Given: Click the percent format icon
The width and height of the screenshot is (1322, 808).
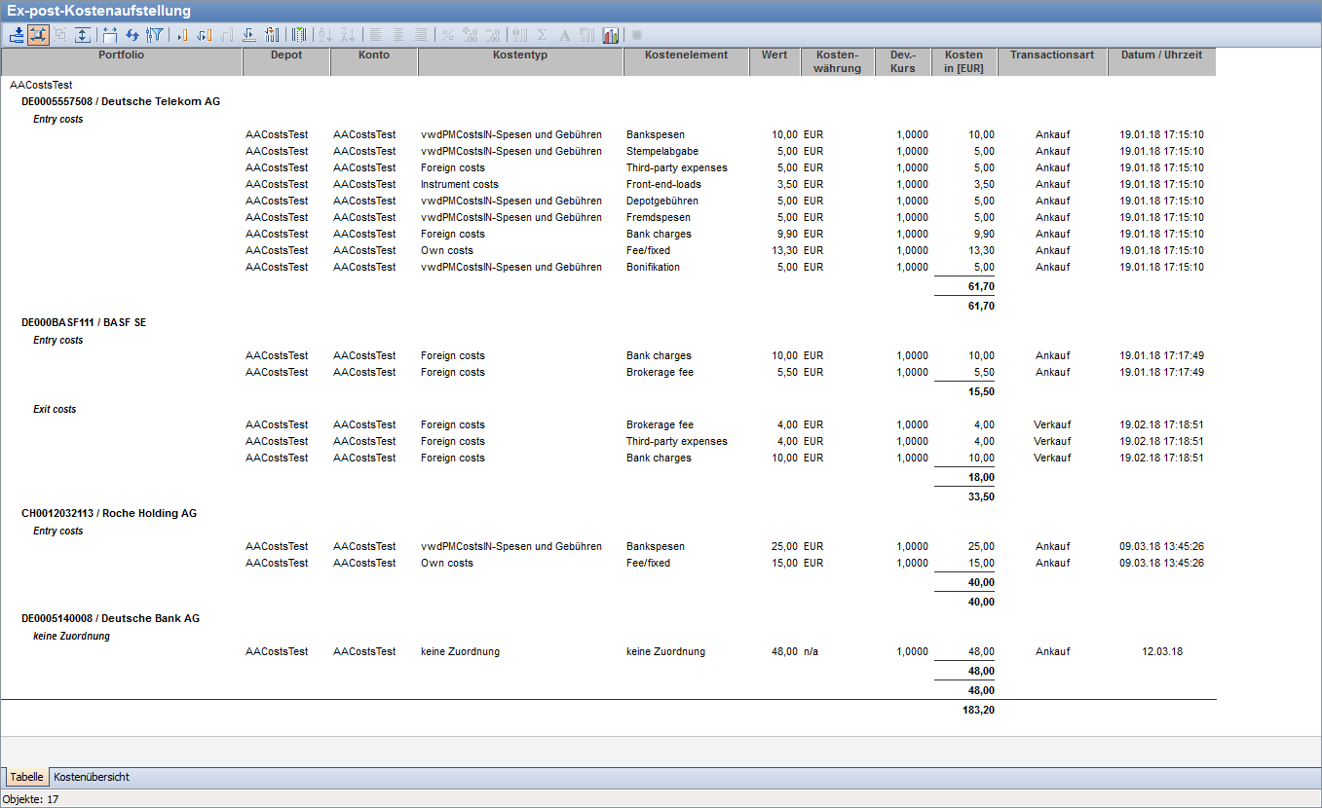Looking at the screenshot, I should pos(447,35).
